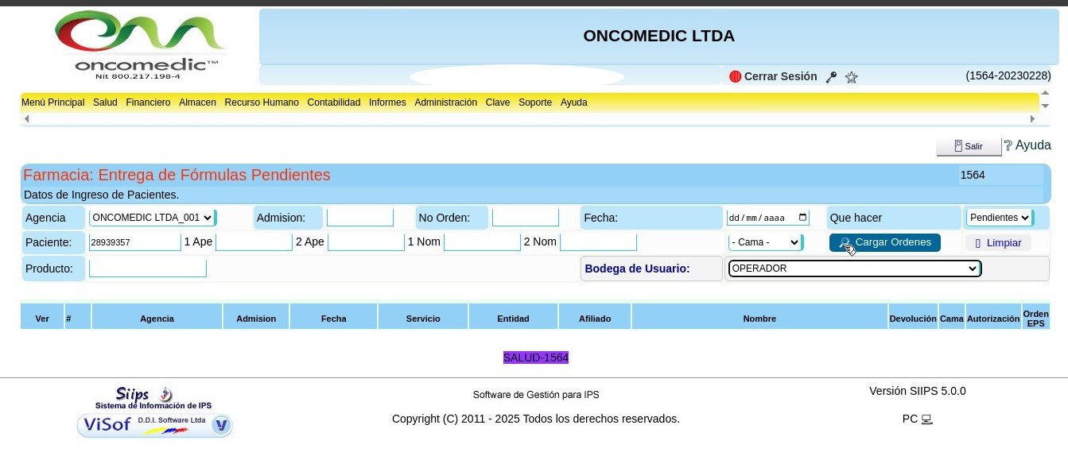Click the Limpiar button
1068x456 pixels.
[998, 243]
